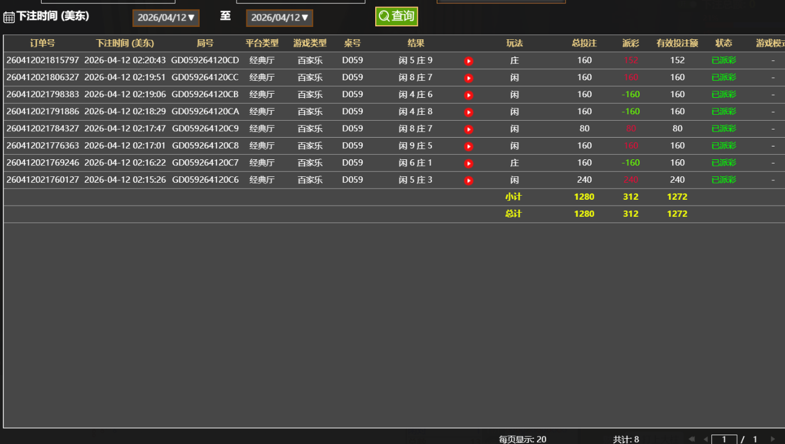The image size is (785, 444).
Task: Play the replay for order 260412021784327
Action: tap(468, 129)
